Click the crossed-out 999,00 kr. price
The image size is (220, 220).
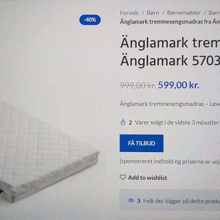click(138, 85)
